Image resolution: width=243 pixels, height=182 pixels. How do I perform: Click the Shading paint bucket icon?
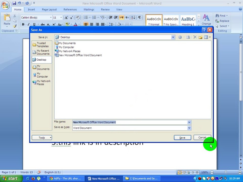pos(119,24)
